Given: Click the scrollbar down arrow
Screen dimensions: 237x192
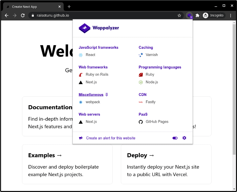Looking at the screenshot, I should [x=234, y=189].
